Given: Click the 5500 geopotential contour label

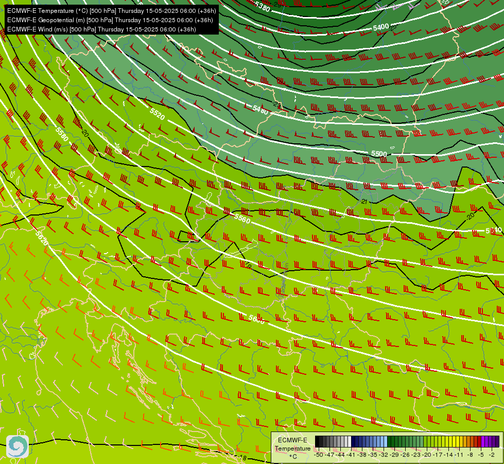Looking at the screenshot, I should pos(379,154).
